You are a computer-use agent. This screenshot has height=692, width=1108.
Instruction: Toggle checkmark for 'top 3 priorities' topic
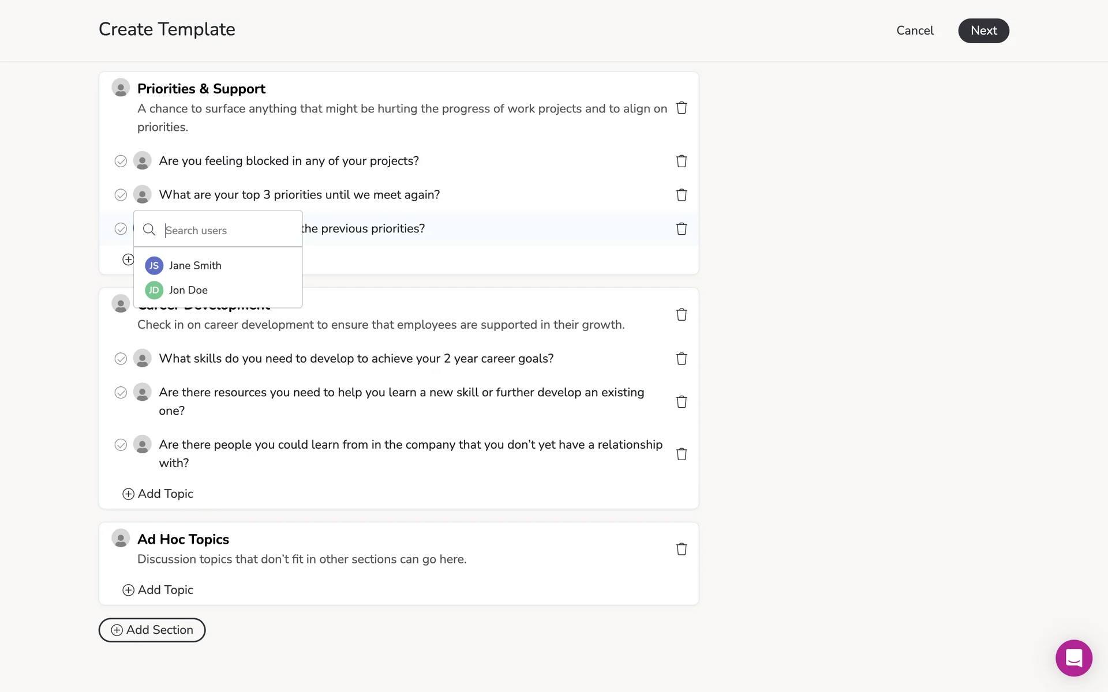pos(121,195)
